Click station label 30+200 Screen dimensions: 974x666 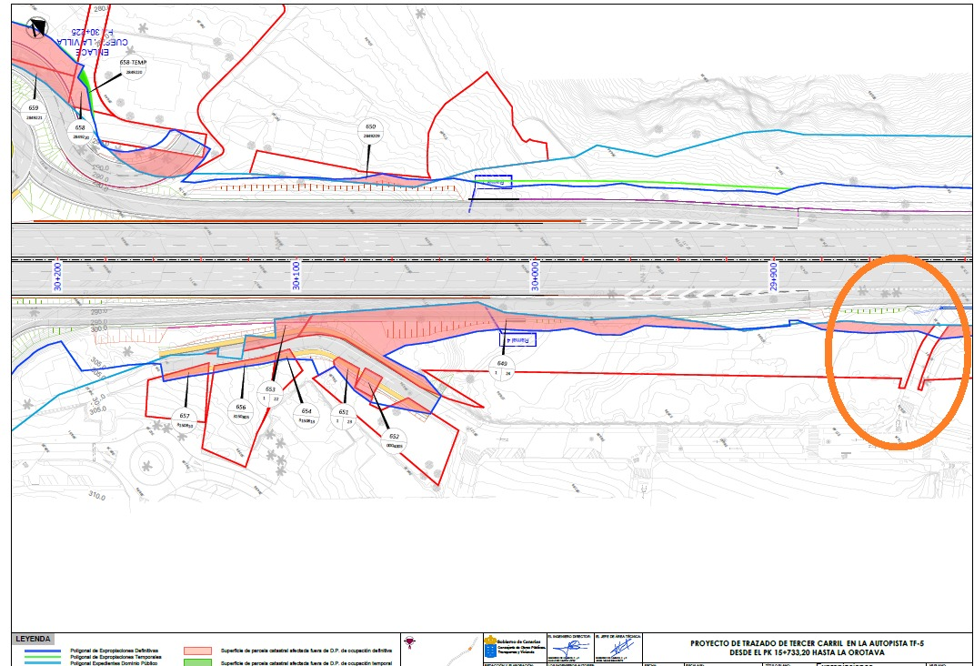point(58,277)
